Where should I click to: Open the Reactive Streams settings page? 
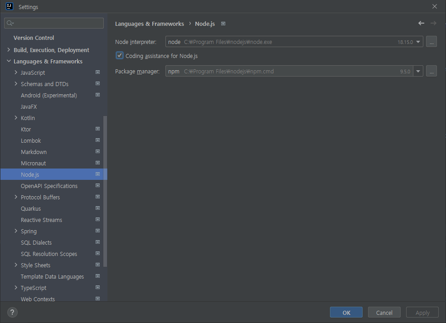point(41,220)
